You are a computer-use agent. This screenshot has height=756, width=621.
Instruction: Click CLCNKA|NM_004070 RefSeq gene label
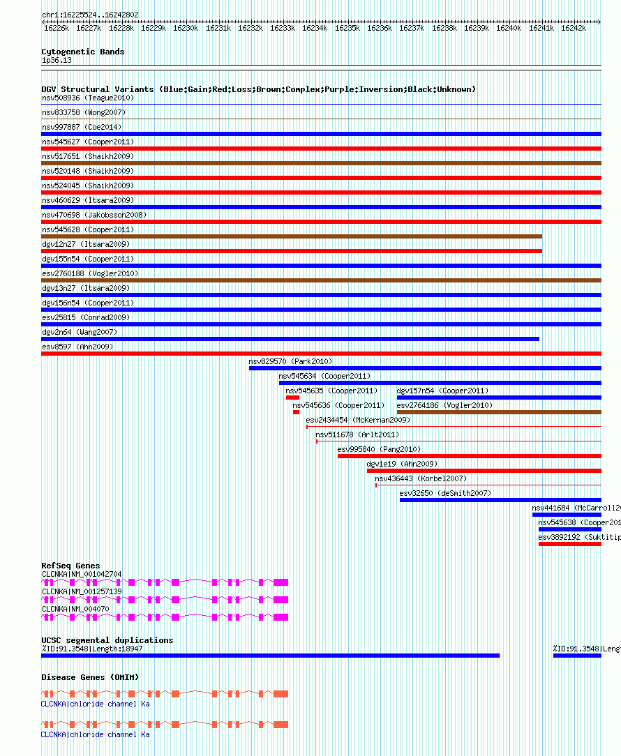pyautogui.click(x=75, y=609)
